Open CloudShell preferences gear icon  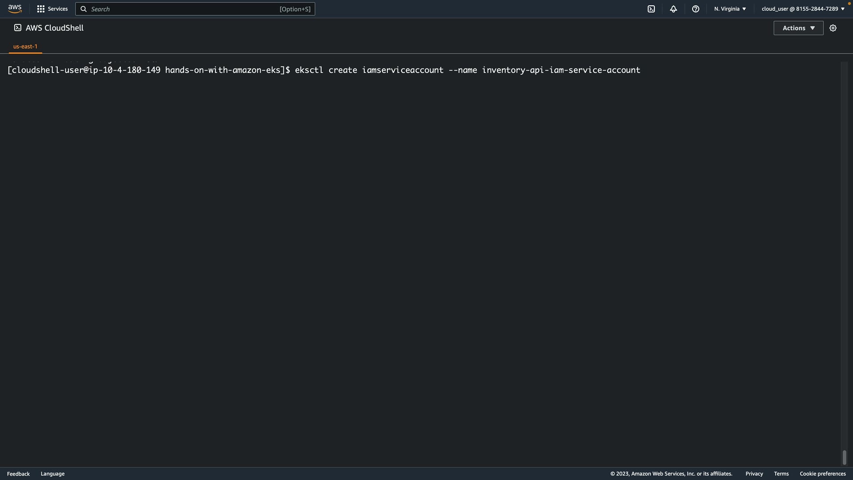[833, 28]
